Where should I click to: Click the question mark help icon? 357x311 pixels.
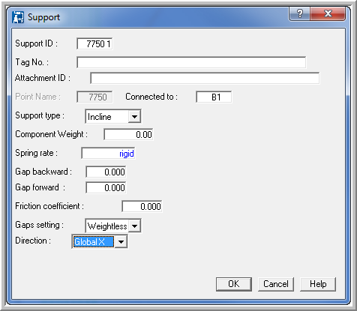(x=299, y=13)
